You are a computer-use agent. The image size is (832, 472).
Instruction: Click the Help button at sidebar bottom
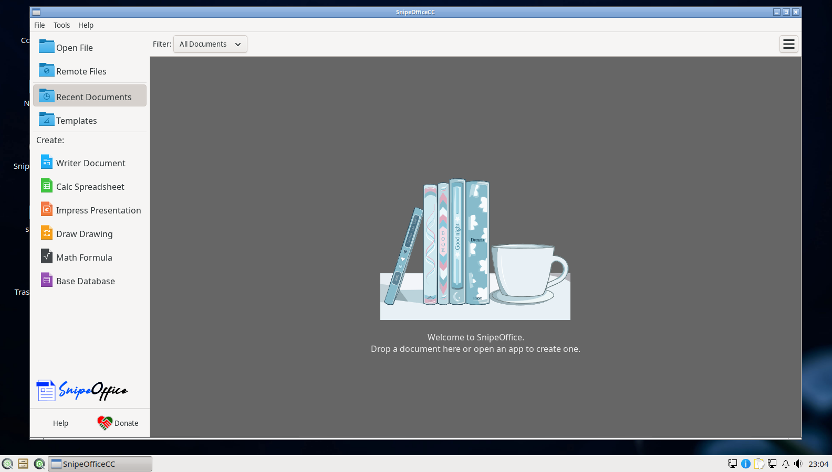click(60, 423)
